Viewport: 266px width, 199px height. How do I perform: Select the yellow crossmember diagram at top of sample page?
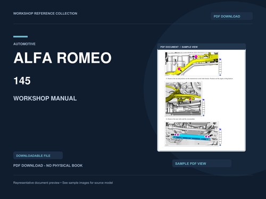pyautogui.click(x=192, y=64)
